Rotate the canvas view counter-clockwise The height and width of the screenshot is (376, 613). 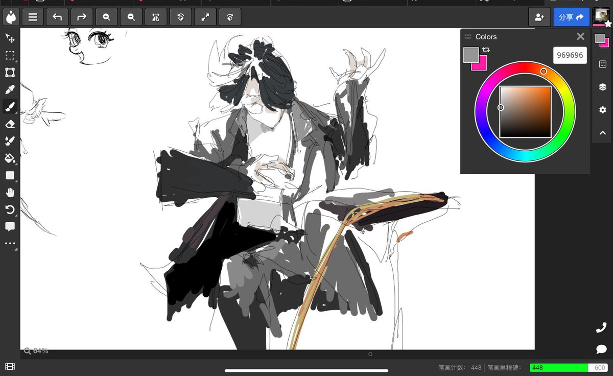click(x=180, y=17)
